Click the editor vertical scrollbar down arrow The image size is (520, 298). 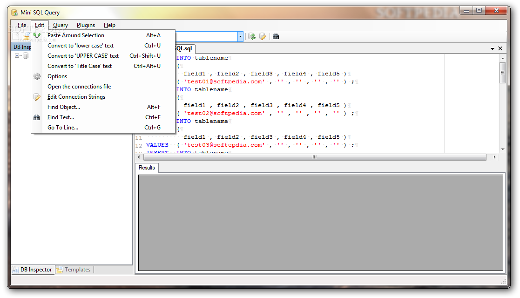tap(503, 149)
